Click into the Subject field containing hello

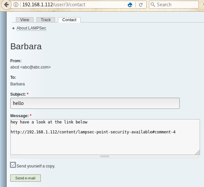[95, 103]
